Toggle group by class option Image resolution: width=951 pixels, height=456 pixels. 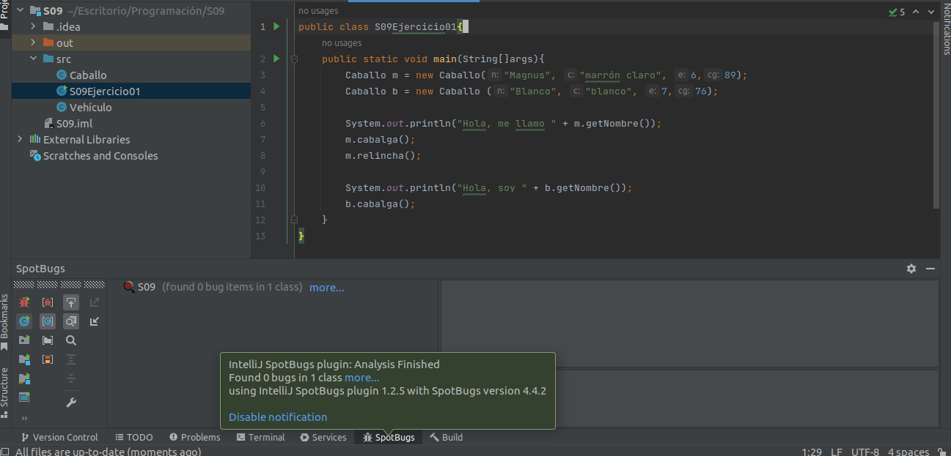(x=48, y=321)
